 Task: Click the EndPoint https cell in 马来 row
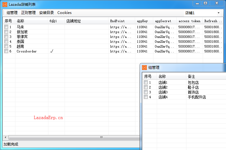click(121, 27)
